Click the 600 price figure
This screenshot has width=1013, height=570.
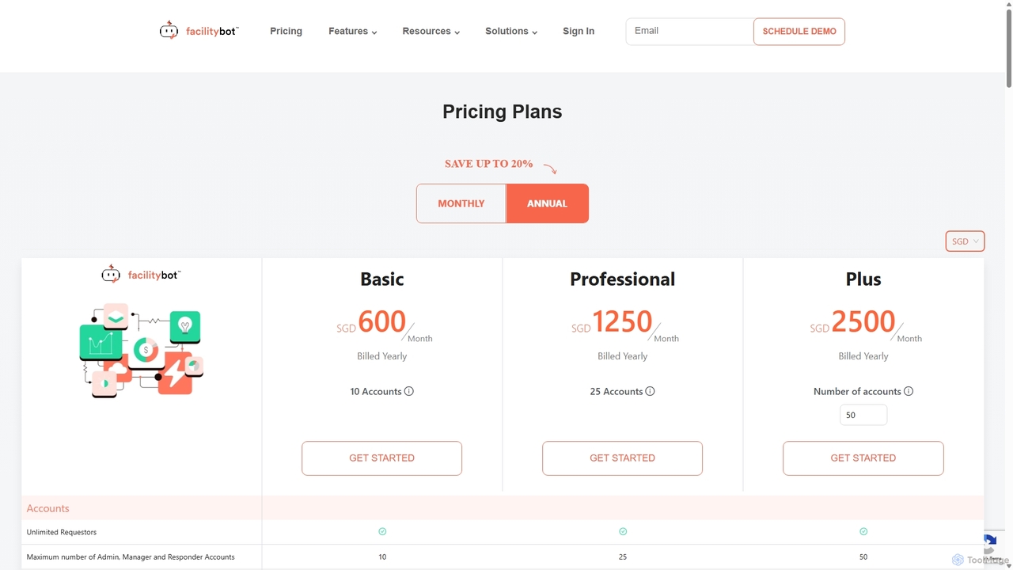point(382,321)
